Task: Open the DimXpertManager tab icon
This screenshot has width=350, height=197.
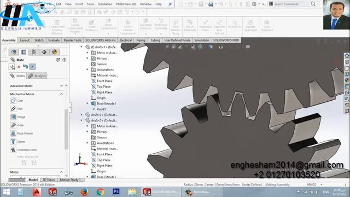Action: tap(44, 52)
